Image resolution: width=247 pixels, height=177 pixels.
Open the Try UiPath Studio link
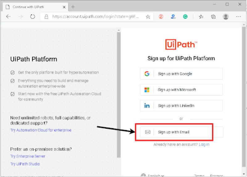25,164
